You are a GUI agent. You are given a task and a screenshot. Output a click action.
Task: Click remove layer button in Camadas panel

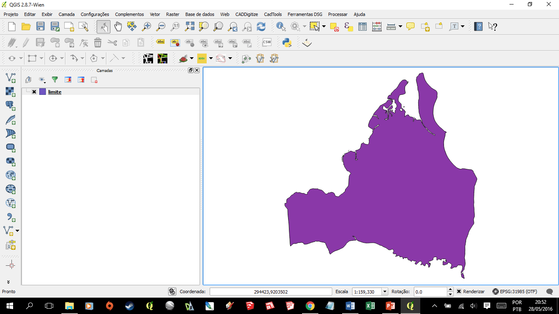tap(94, 80)
